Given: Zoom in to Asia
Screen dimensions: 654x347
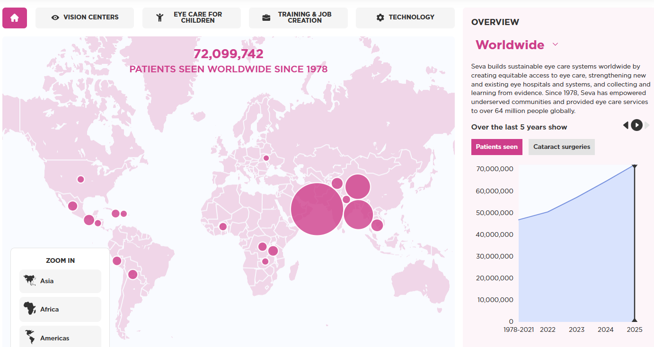Looking at the screenshot, I should pyautogui.click(x=61, y=281).
